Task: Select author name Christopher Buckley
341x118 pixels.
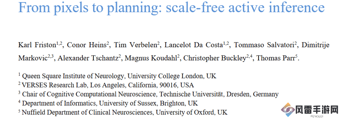Action: pyautogui.click(x=215, y=59)
